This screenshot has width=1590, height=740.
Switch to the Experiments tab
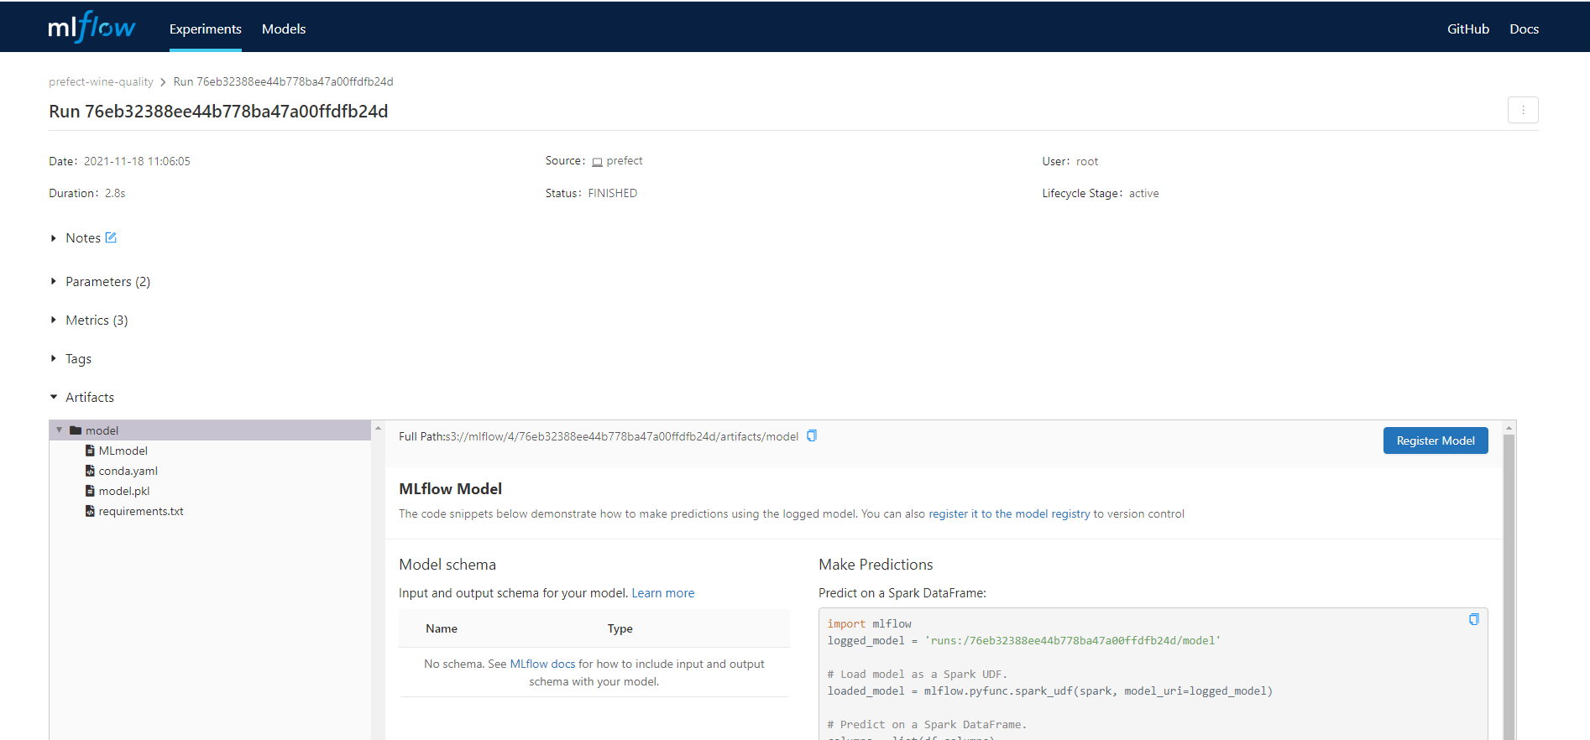[206, 29]
